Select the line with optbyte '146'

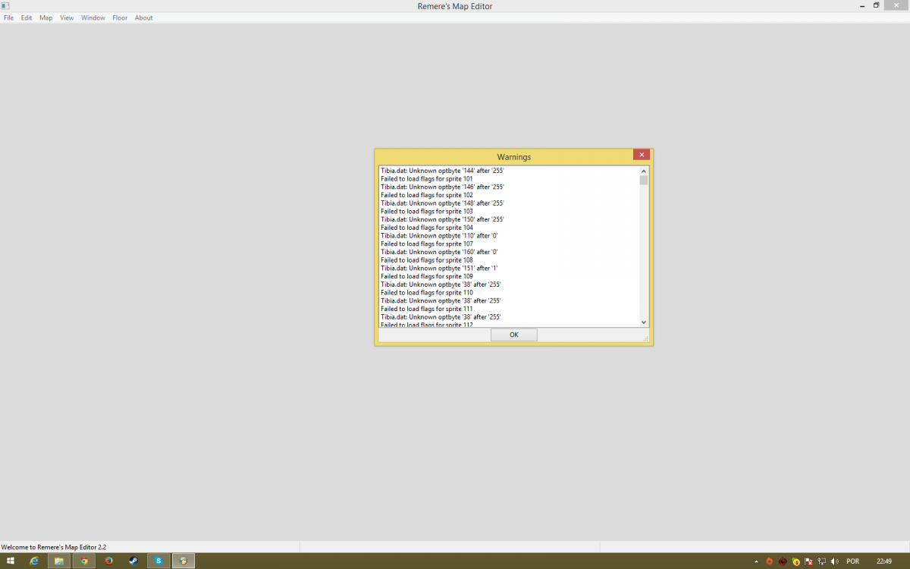(x=442, y=187)
